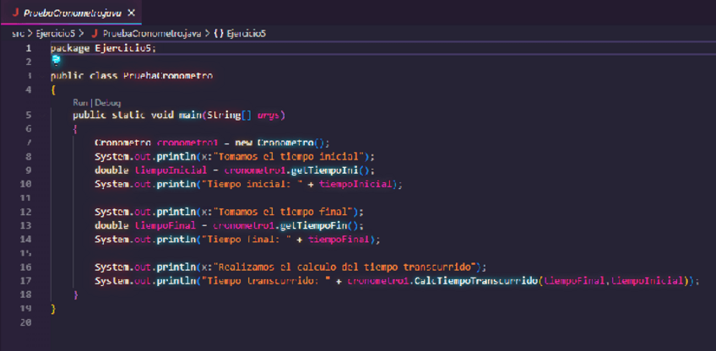Click the Run CodeLens above main
Screen dimensions: 716x351
click(x=80, y=102)
